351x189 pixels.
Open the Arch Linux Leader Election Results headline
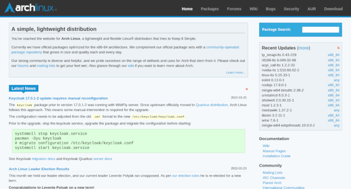tap(39, 169)
